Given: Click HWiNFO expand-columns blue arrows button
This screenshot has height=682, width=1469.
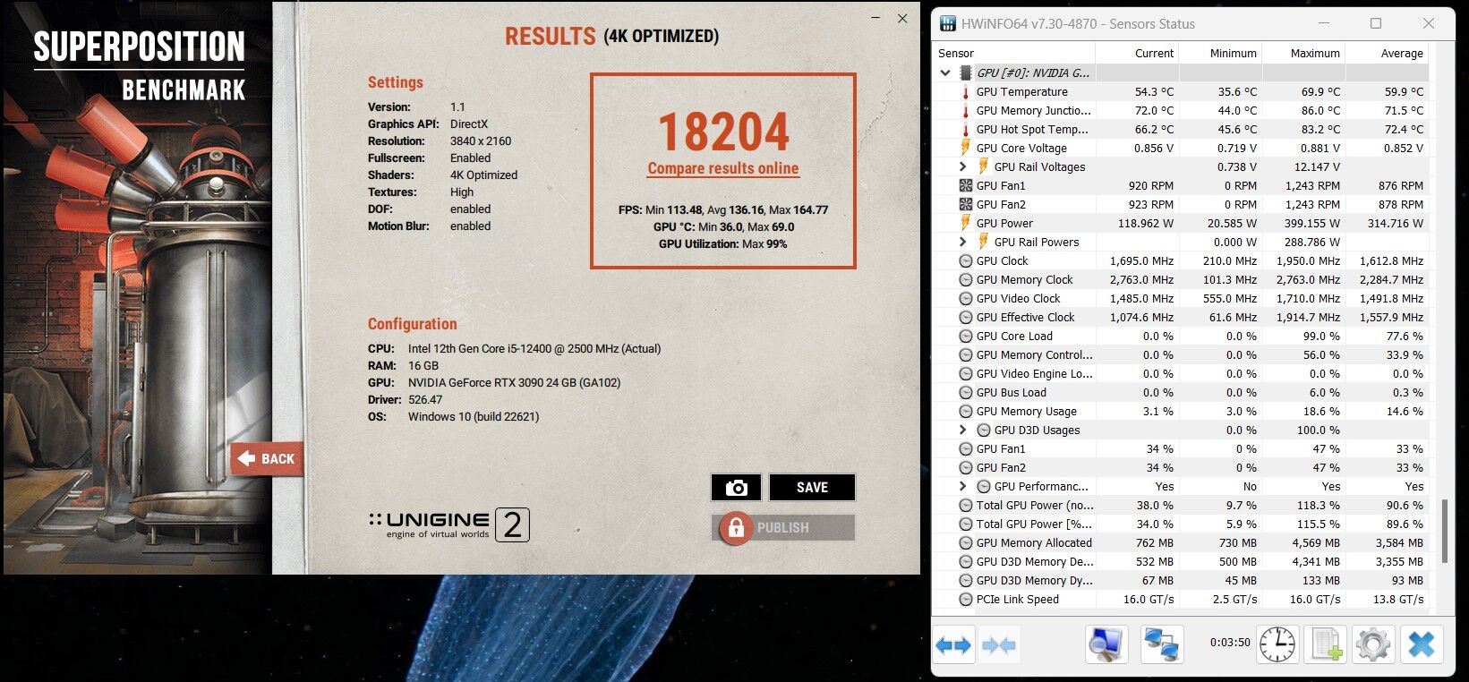Looking at the screenshot, I should click(954, 644).
